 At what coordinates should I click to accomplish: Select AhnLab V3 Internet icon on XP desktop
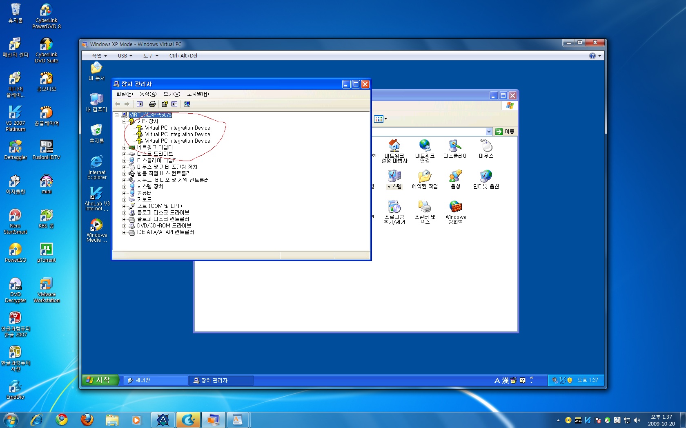pos(97,199)
